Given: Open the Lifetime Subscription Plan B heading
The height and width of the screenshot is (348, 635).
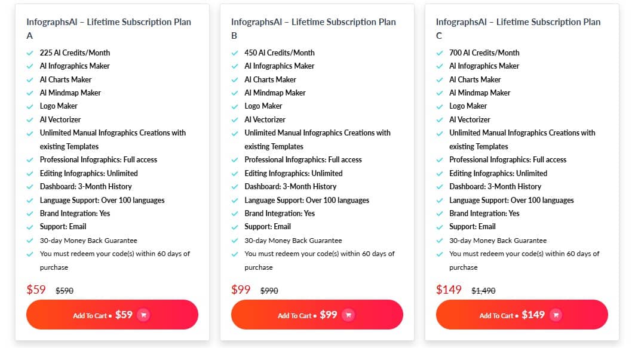Looking at the screenshot, I should point(313,27).
